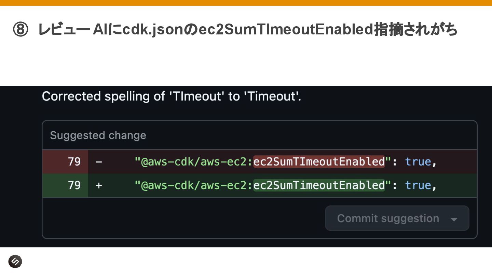Click the Corrected spelling comment text
Image resolution: width=492 pixels, height=276 pixels.
tap(172, 96)
